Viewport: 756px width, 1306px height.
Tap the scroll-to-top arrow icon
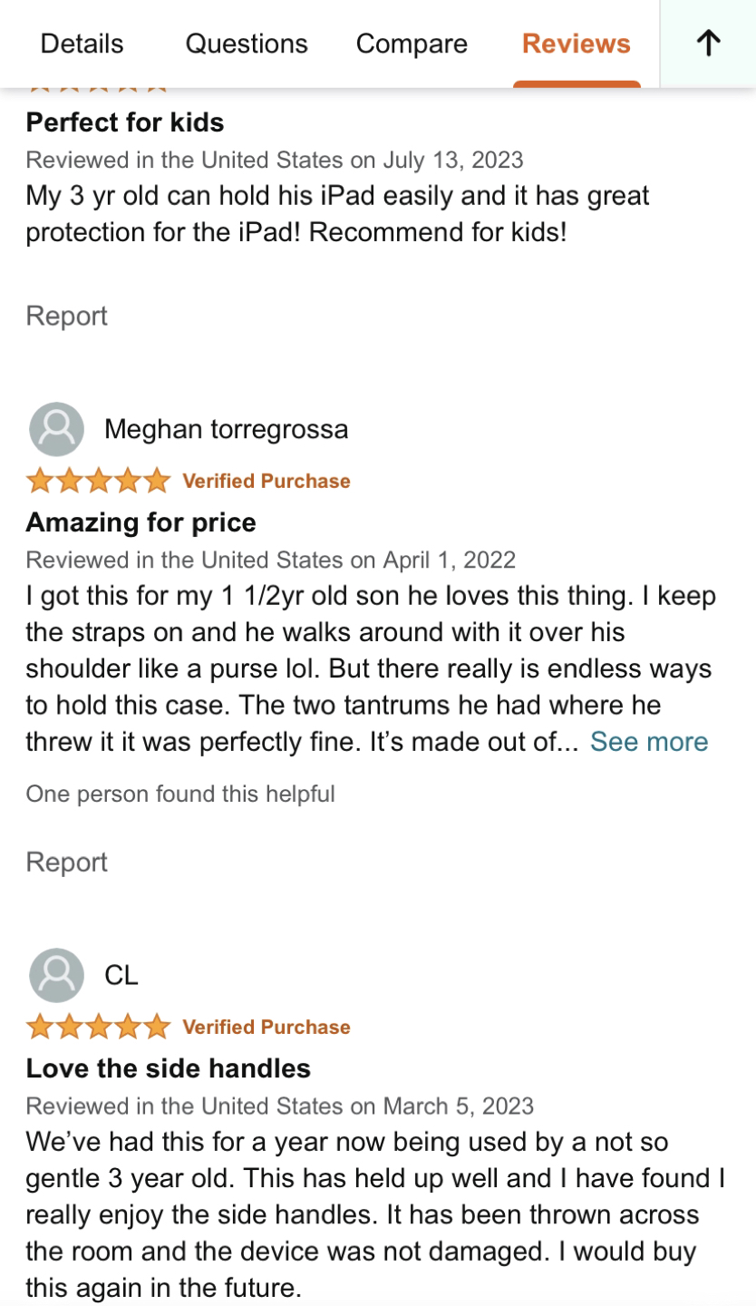(x=708, y=44)
